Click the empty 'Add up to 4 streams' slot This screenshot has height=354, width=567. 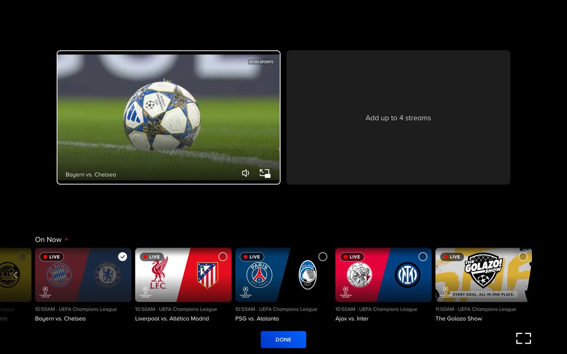[x=398, y=118]
